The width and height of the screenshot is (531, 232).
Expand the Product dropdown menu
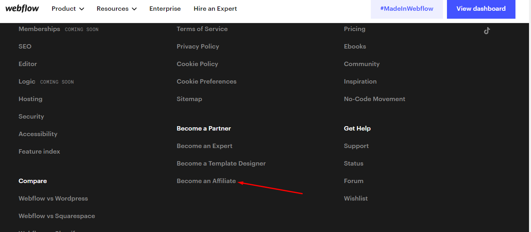[x=68, y=9]
